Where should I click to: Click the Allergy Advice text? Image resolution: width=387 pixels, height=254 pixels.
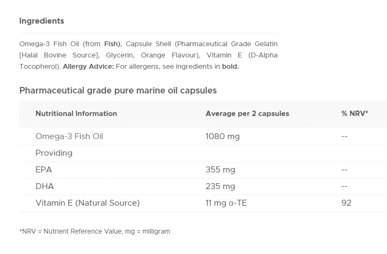click(x=84, y=67)
